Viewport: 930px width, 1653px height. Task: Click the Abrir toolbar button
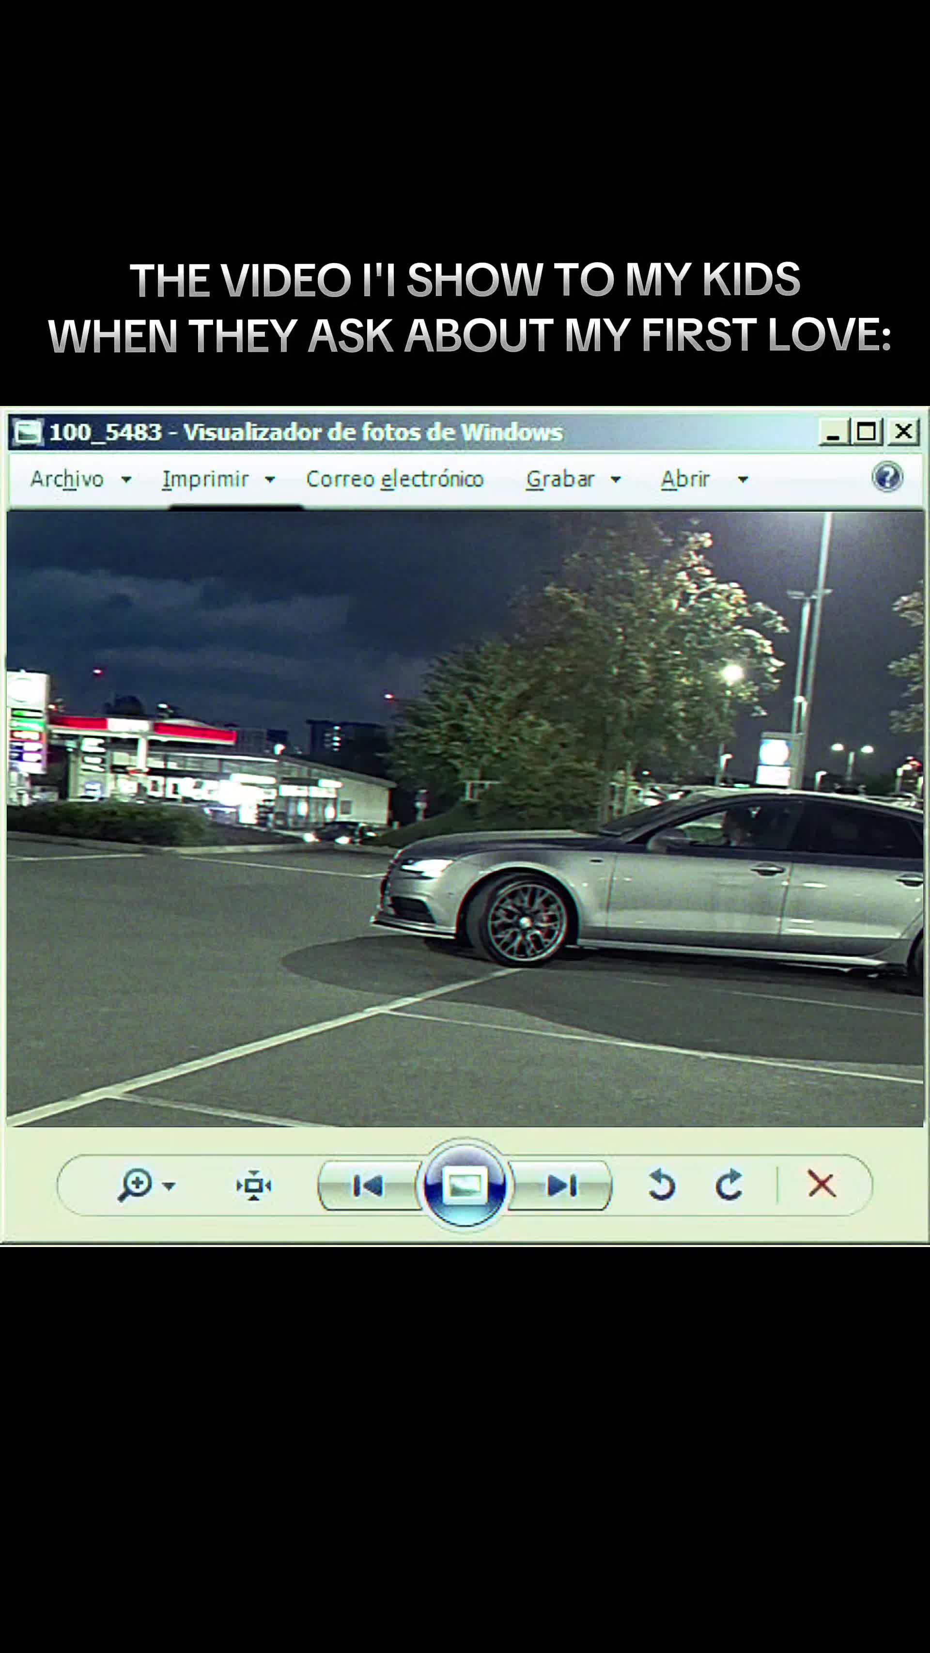click(x=685, y=479)
